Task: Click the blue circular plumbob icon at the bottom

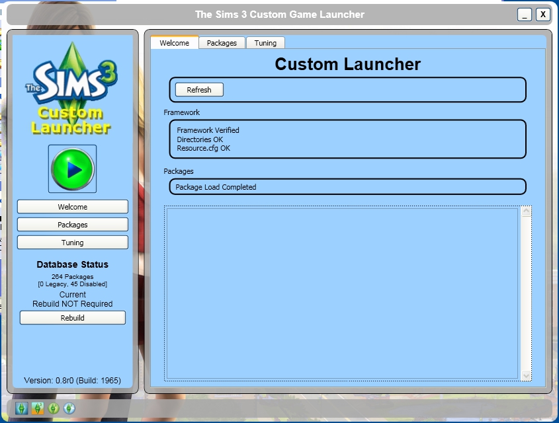Action: pyautogui.click(x=69, y=408)
